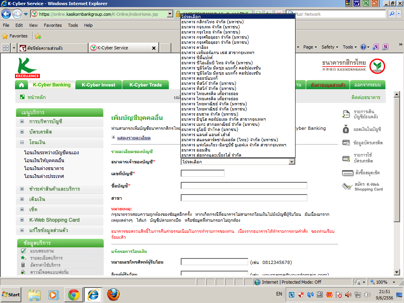Viewport: 404px width, 303px height.
Task: Click the Start button
Action: pos(11,294)
